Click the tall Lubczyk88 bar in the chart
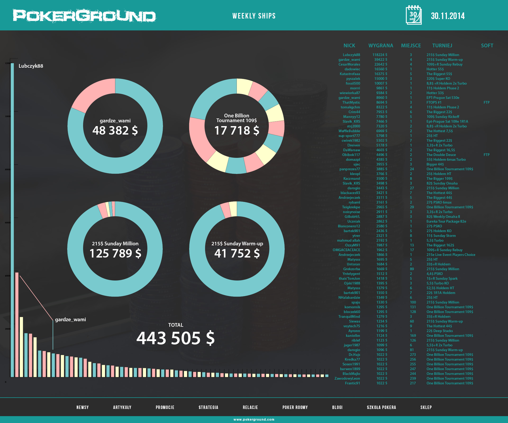The height and width of the screenshot is (423, 508). [x=12, y=219]
